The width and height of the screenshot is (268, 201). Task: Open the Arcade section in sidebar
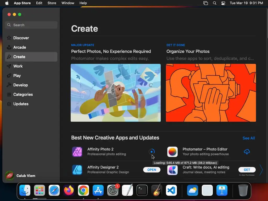coord(31,47)
